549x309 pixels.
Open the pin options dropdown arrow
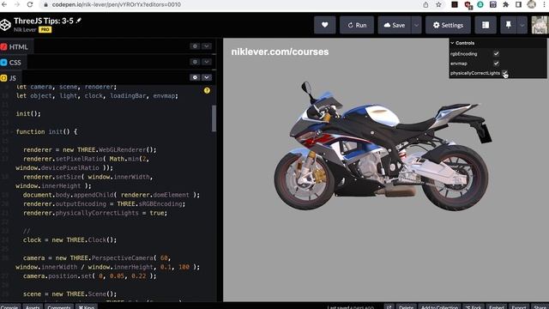[x=522, y=25]
